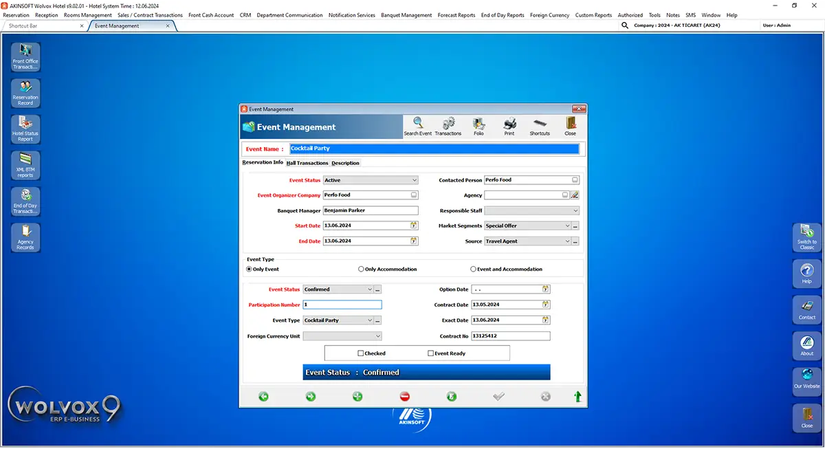825x449 pixels.
Task: Open the Contact sidebar button
Action: tap(806, 309)
